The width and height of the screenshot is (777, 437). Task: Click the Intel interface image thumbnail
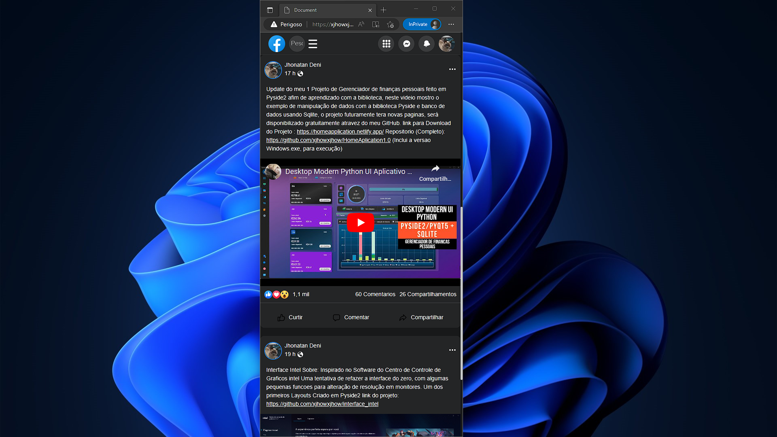(x=360, y=425)
